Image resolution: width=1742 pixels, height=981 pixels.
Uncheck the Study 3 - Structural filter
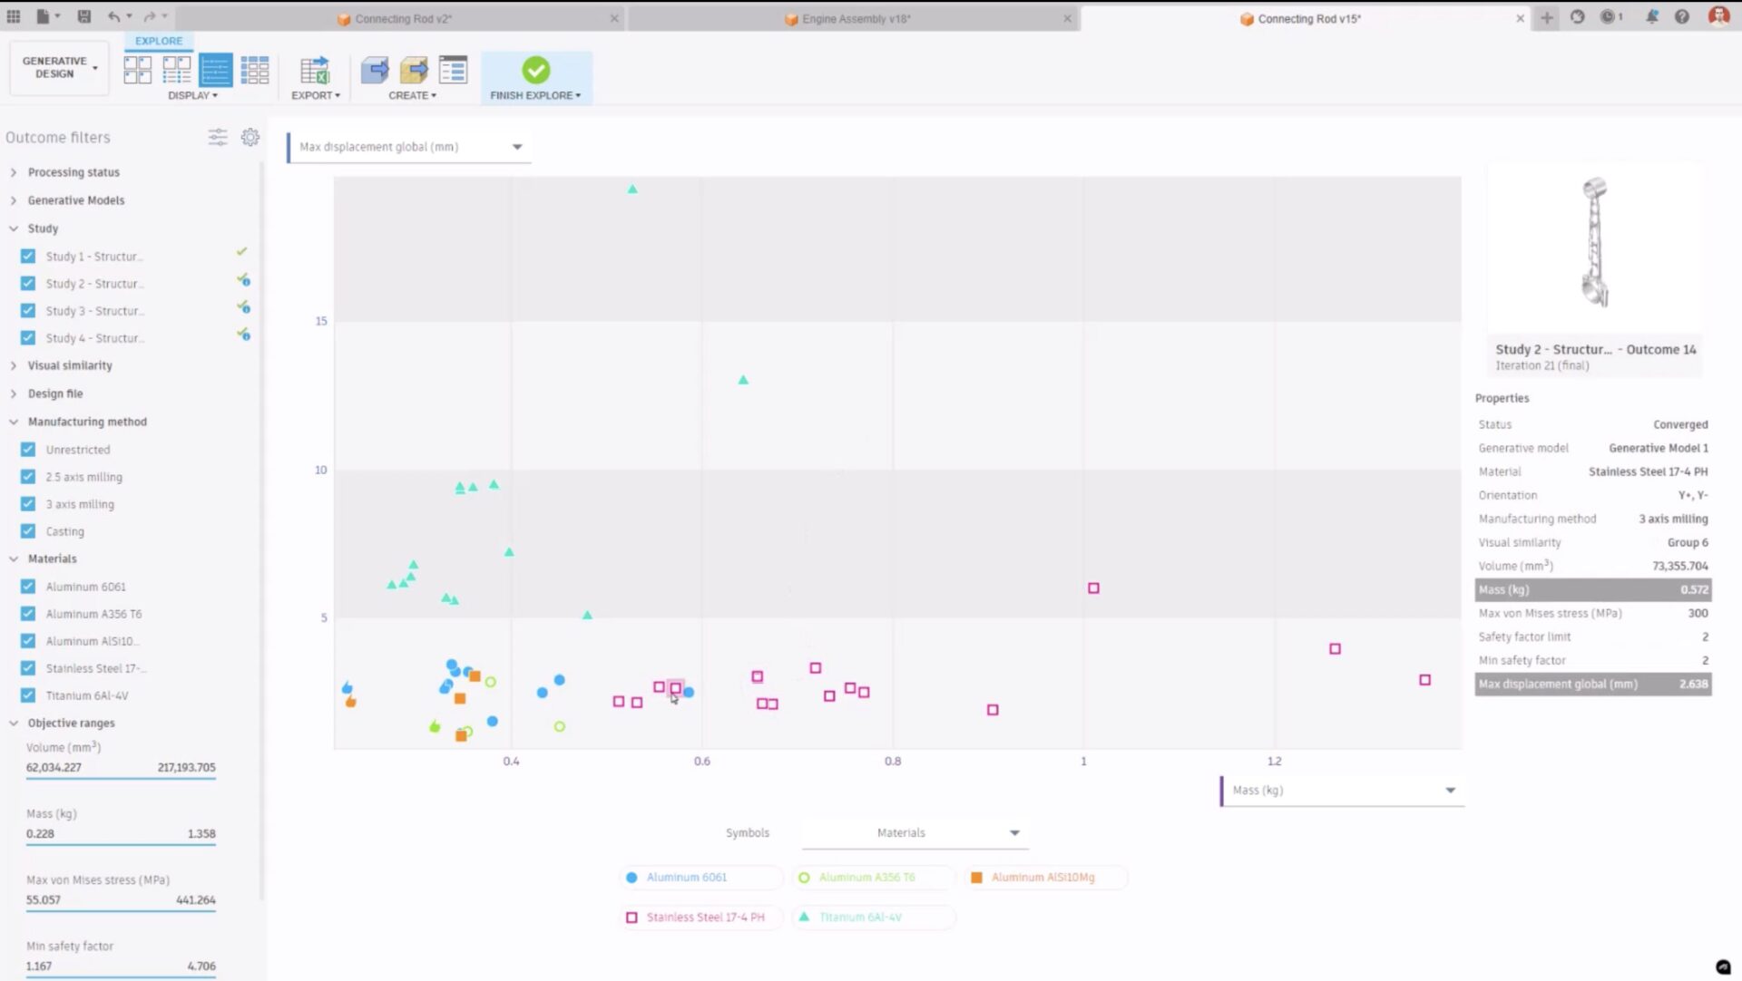28,310
